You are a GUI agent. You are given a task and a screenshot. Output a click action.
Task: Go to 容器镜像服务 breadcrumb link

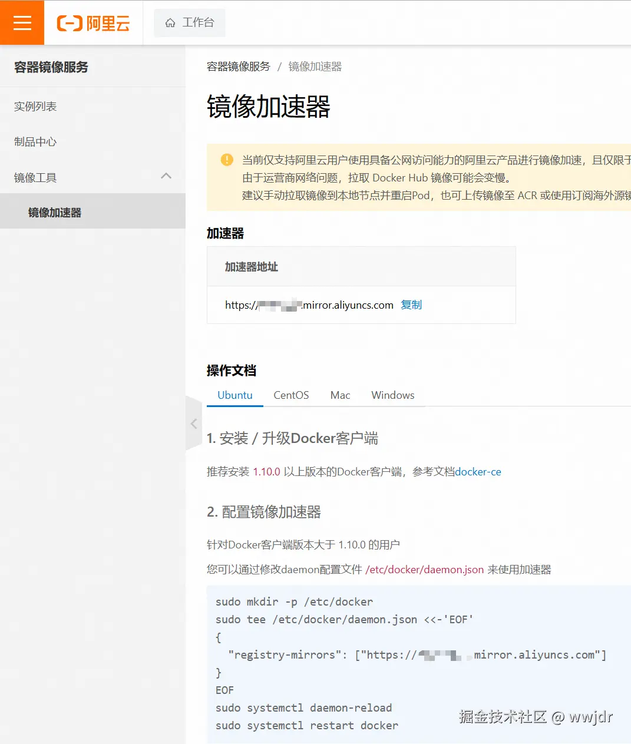(x=239, y=67)
